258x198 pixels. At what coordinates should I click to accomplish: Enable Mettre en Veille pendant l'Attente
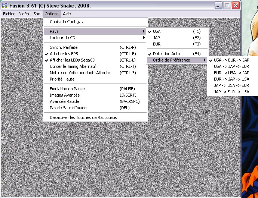[x=95, y=73]
